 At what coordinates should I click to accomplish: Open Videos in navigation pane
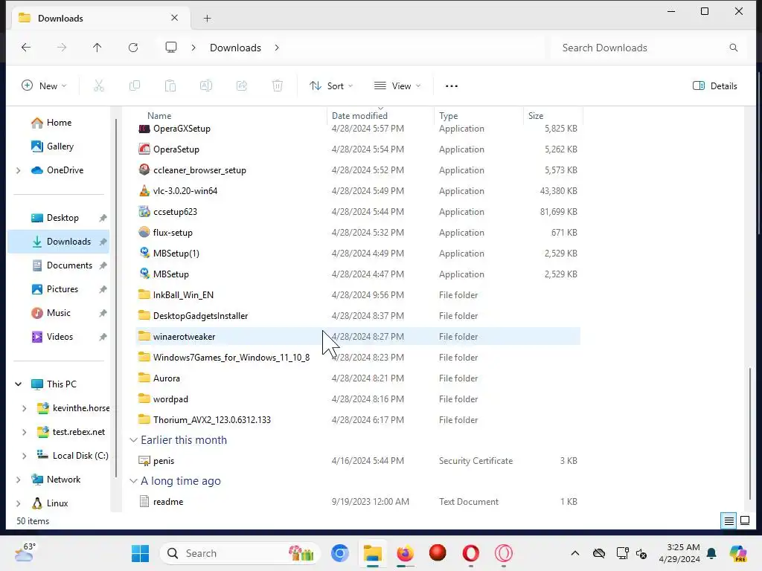(60, 337)
